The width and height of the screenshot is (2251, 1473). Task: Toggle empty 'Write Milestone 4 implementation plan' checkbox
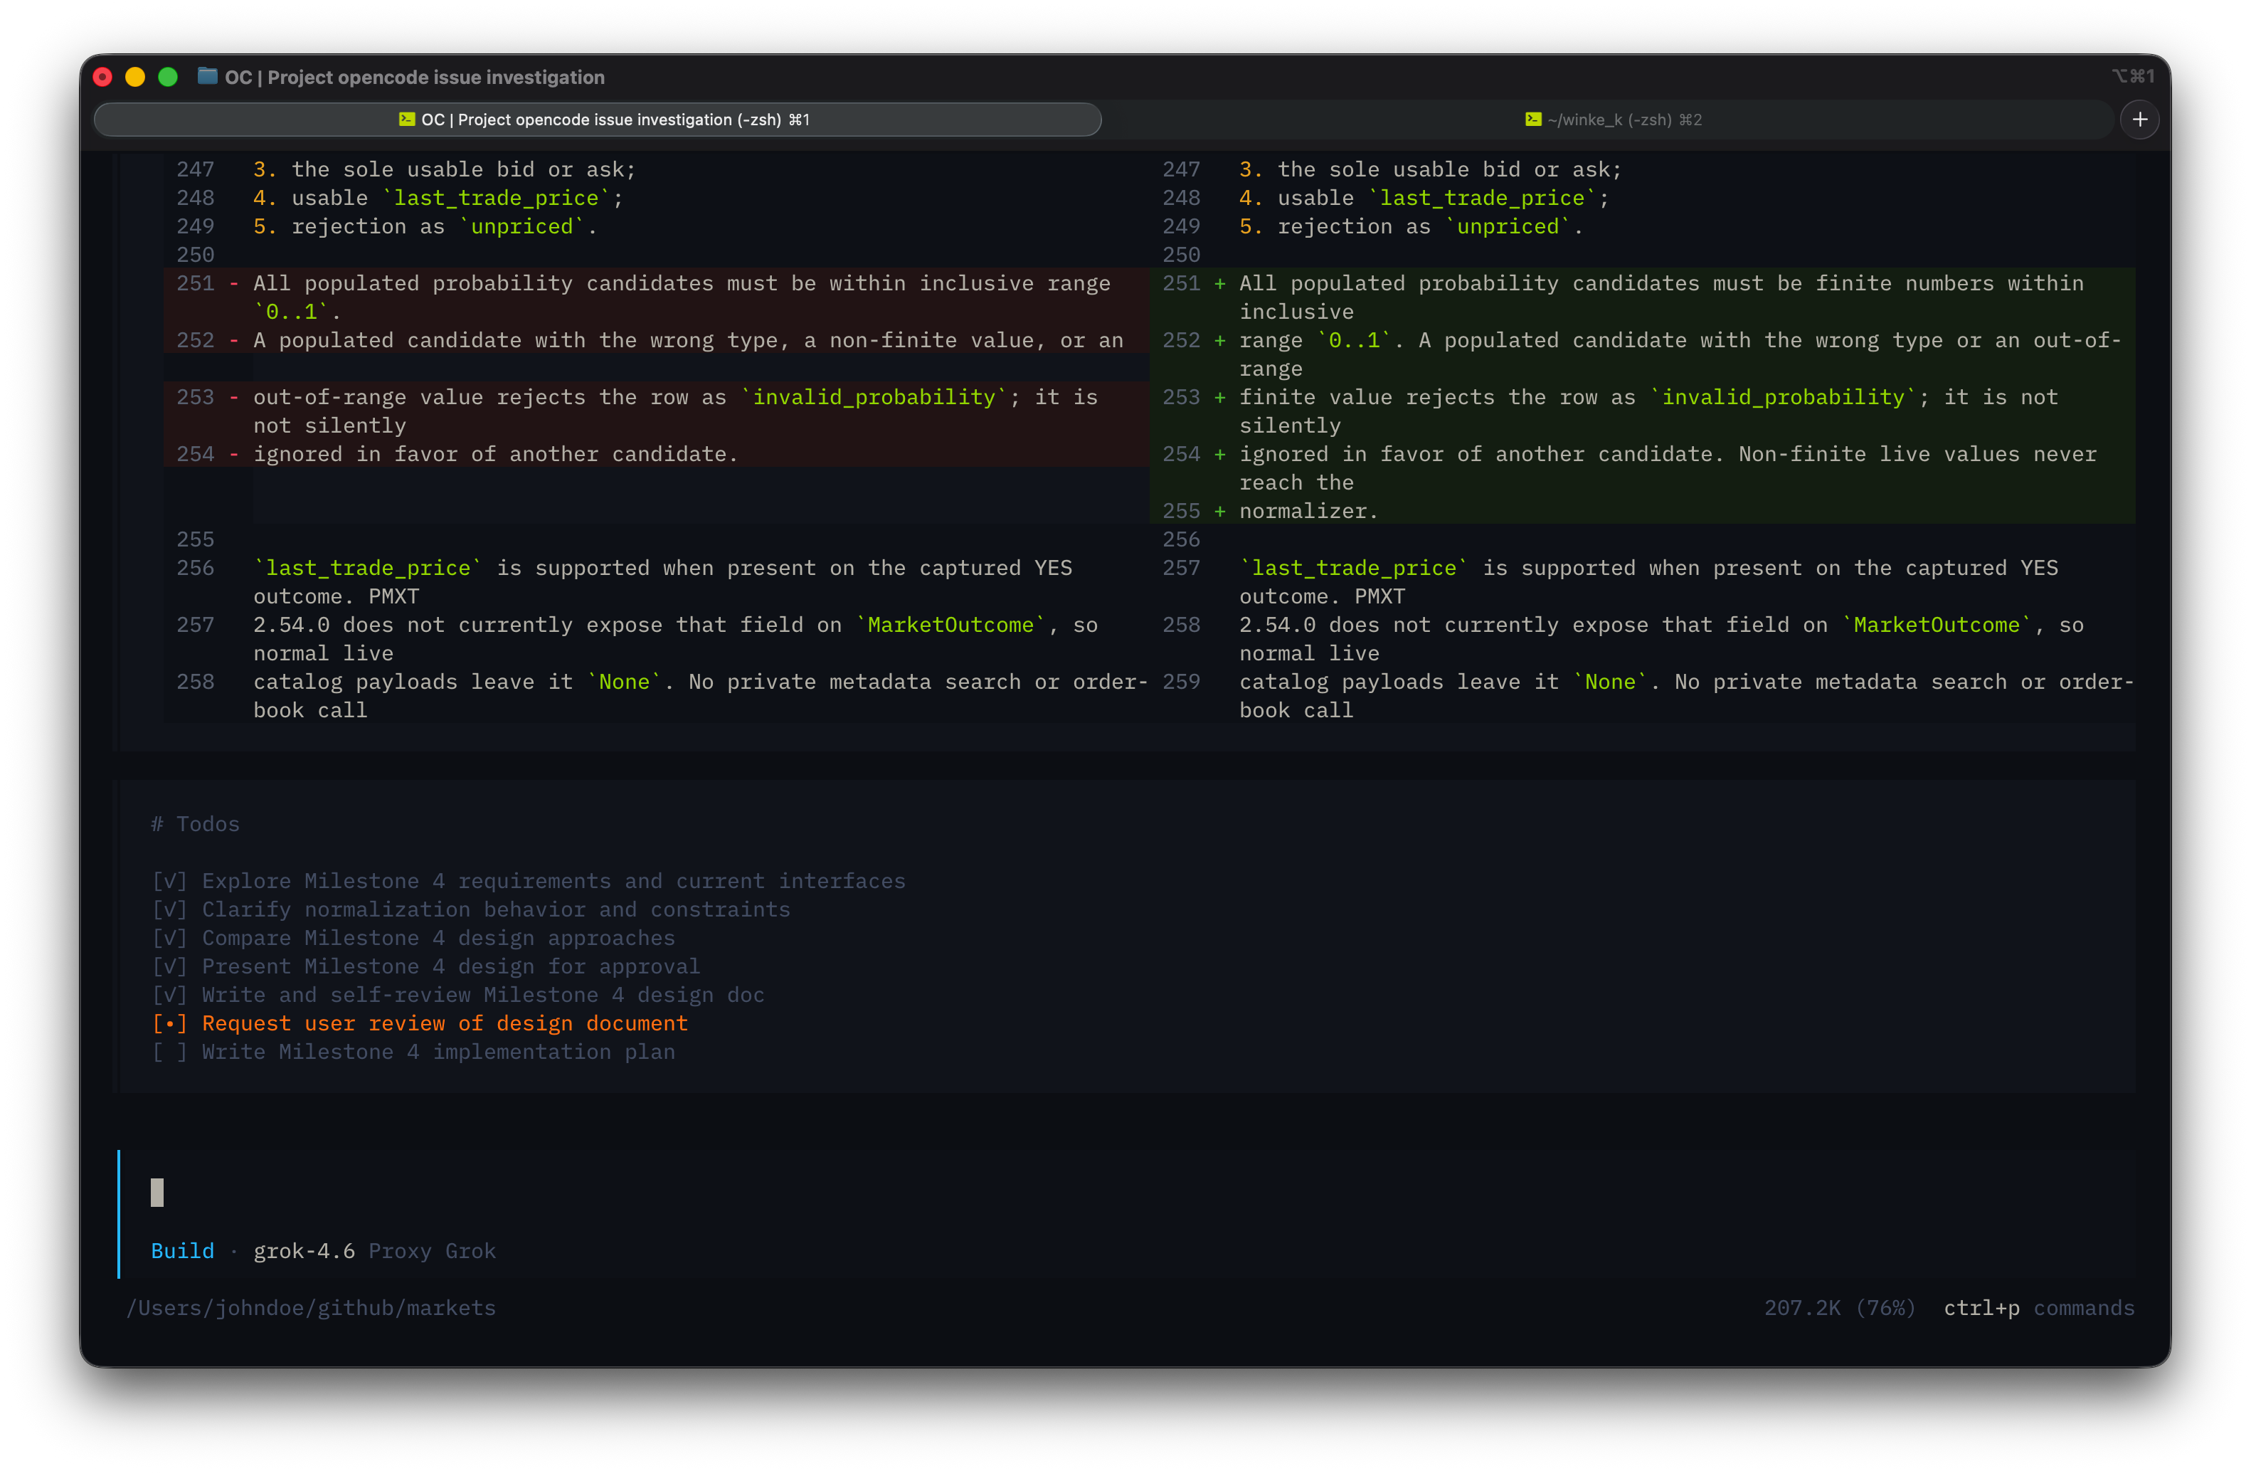pos(169,1052)
